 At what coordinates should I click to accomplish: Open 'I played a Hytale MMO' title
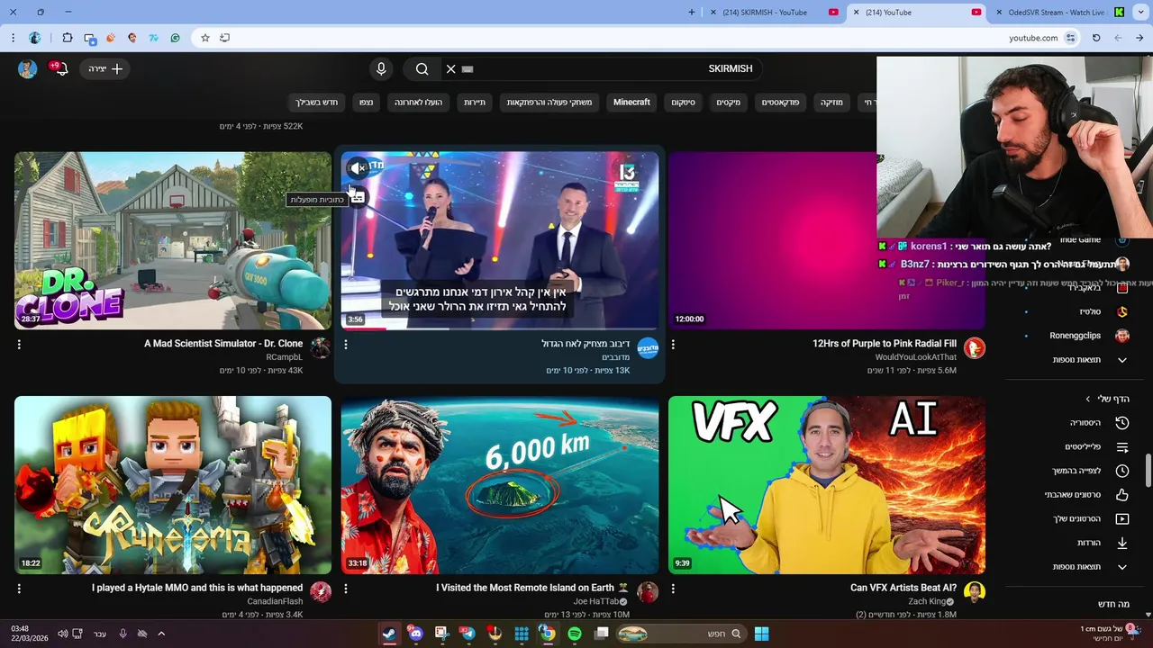pyautogui.click(x=197, y=588)
